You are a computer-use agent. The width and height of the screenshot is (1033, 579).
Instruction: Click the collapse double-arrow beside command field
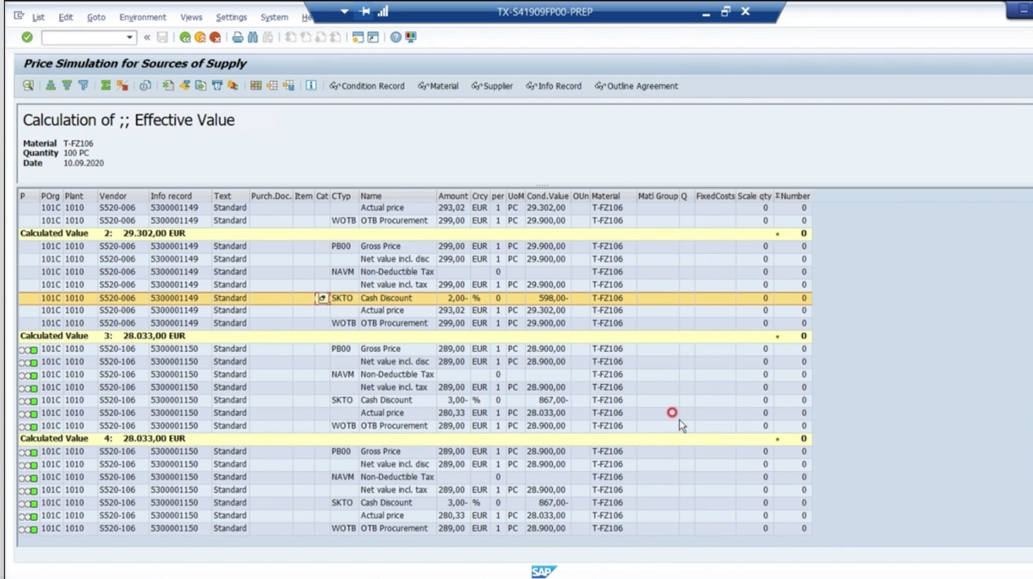[x=147, y=37]
